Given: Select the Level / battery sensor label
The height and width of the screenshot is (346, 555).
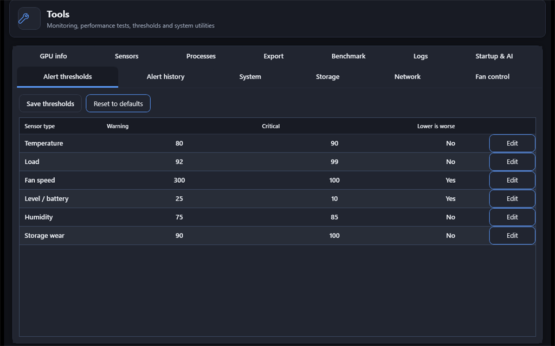Looking at the screenshot, I should [x=47, y=198].
